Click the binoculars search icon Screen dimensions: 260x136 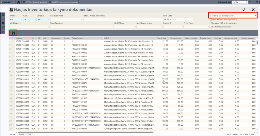tap(13, 33)
